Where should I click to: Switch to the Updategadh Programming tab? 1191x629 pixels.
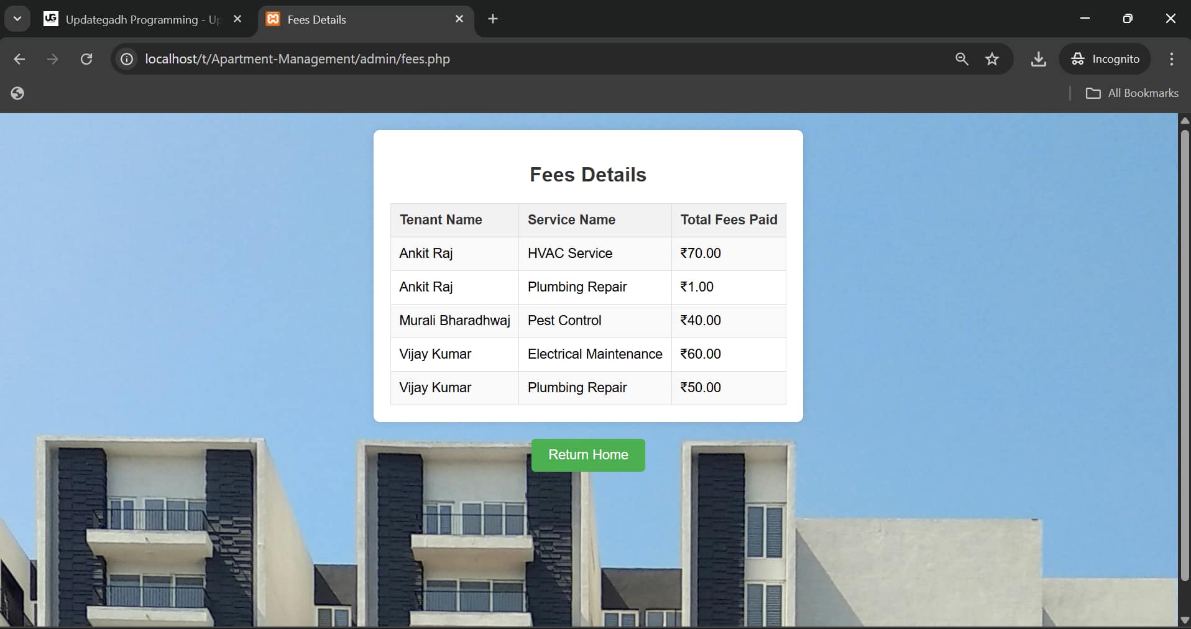tap(137, 20)
